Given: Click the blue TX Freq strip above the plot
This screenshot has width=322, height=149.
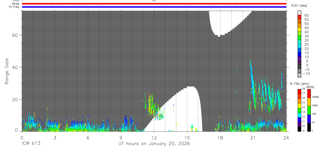Looking at the screenshot, I should pyautogui.click(x=154, y=7).
